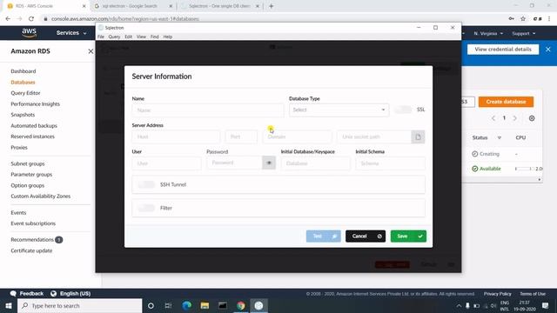Bookmark this page with star icon
This screenshot has height=313, width=557.
point(523,19)
